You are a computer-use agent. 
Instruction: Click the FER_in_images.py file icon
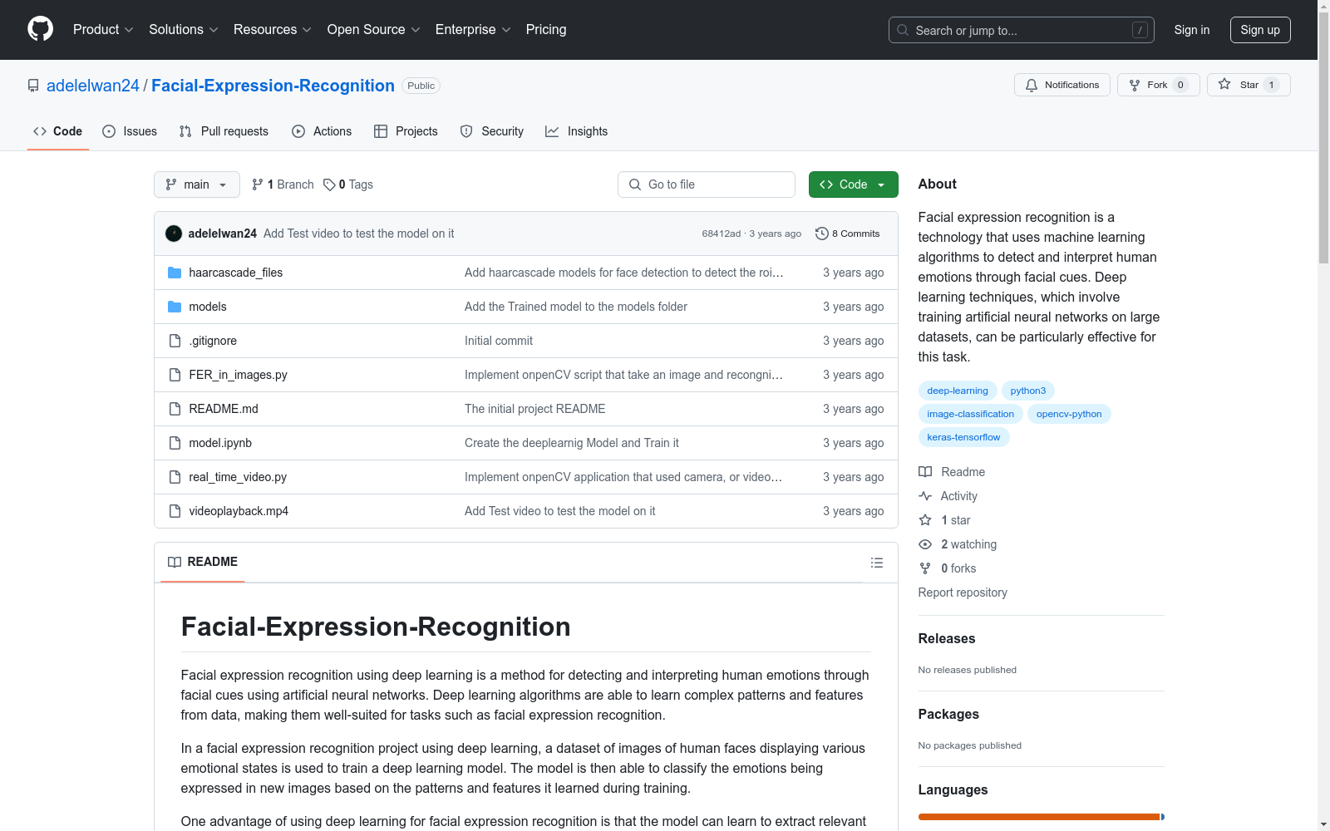175,375
